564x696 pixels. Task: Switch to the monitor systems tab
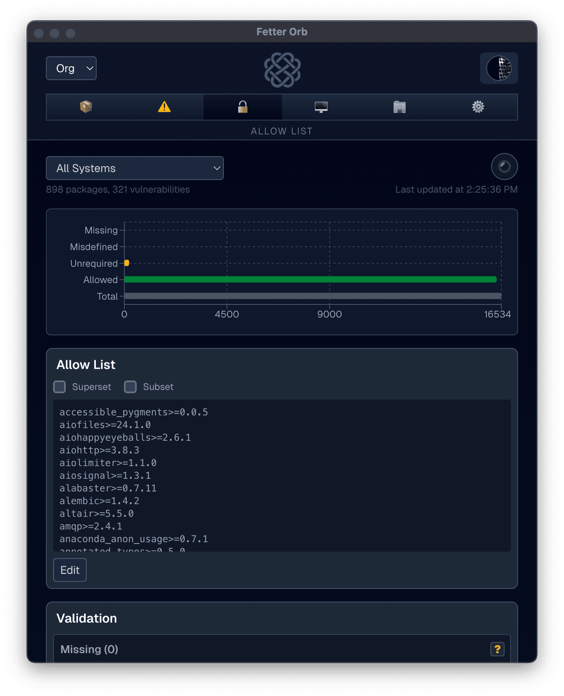point(321,107)
